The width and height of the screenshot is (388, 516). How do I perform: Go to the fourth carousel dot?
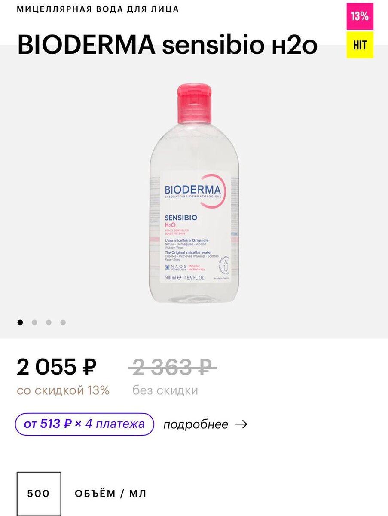click(63, 322)
